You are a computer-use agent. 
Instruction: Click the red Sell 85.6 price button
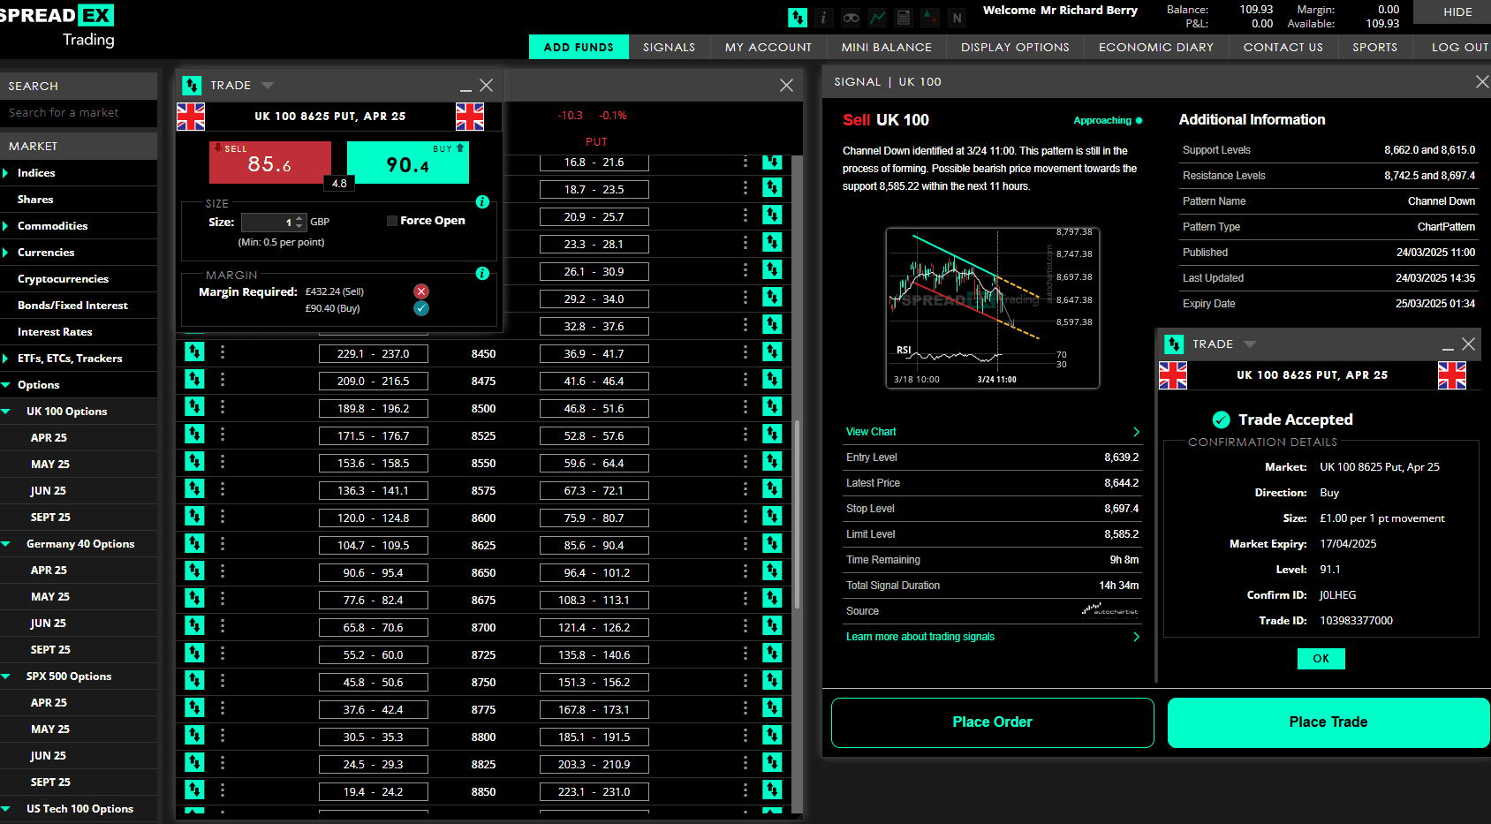[269, 163]
